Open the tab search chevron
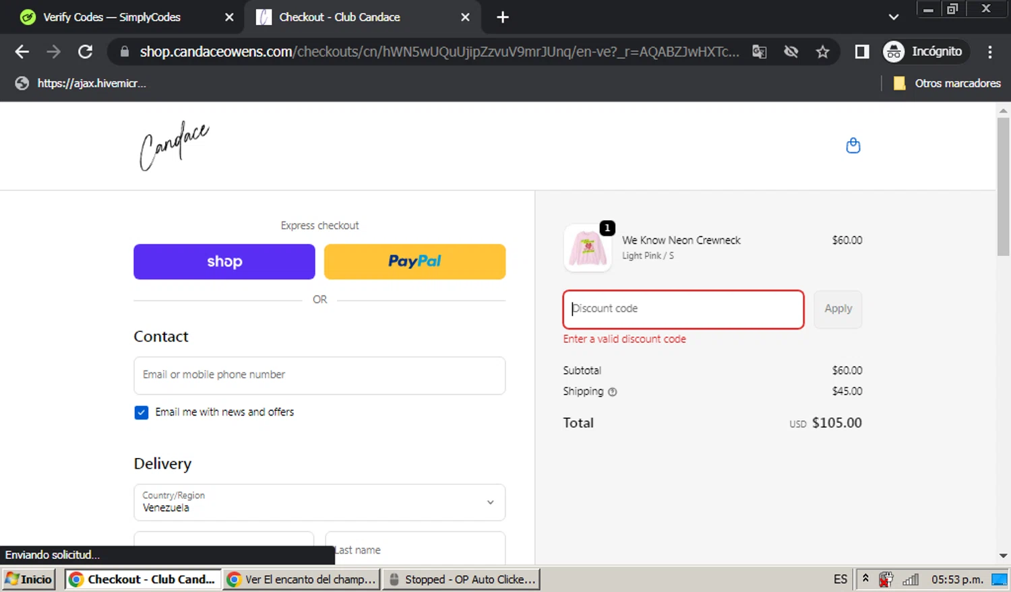Image resolution: width=1011 pixels, height=592 pixels. (x=893, y=18)
